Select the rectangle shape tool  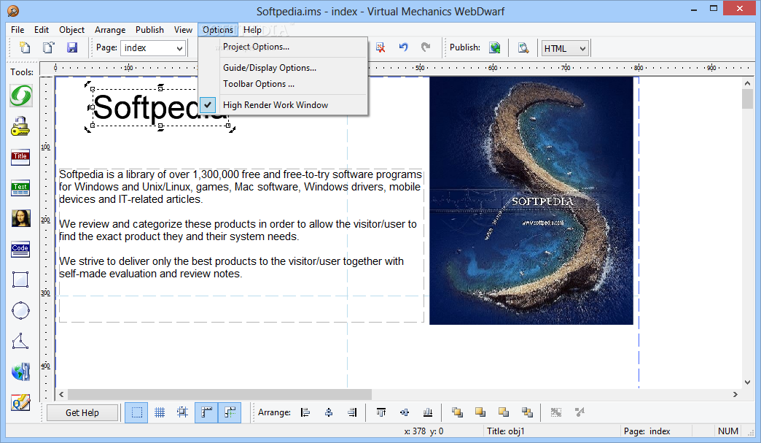[x=20, y=280]
